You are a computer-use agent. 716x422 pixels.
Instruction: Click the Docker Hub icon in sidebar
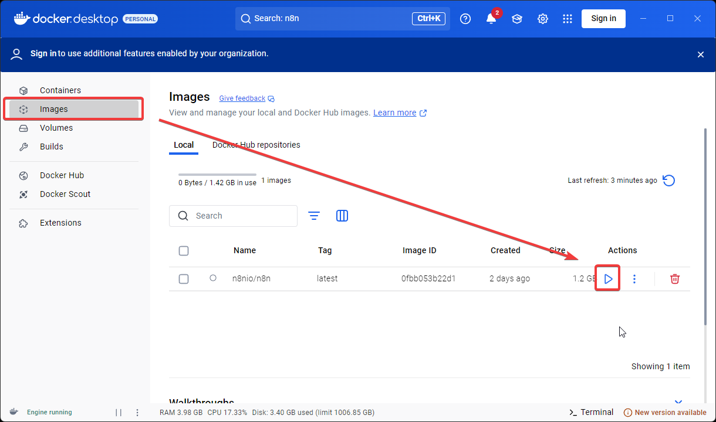[x=23, y=175]
